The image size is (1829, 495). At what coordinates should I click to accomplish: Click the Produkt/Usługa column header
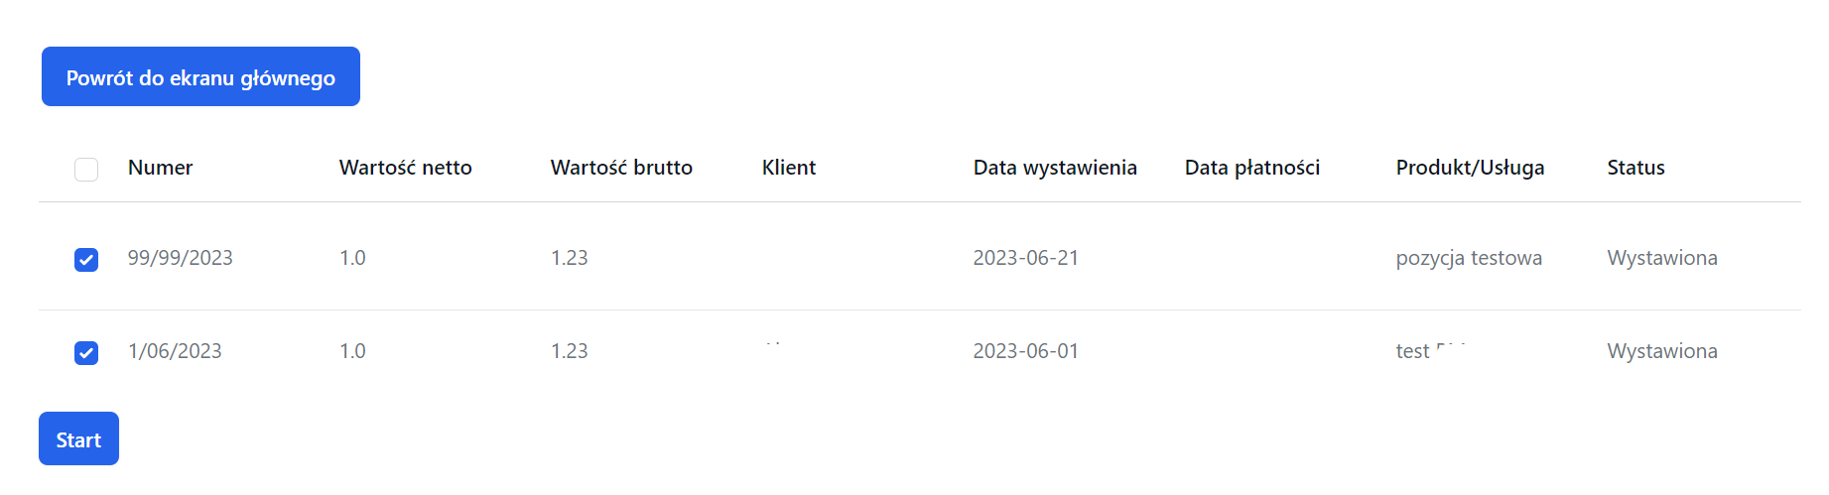(1470, 168)
